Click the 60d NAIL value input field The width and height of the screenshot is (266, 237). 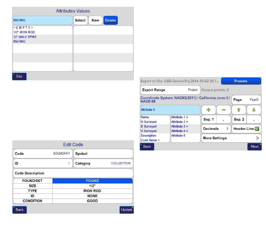pyautogui.click(x=43, y=20)
